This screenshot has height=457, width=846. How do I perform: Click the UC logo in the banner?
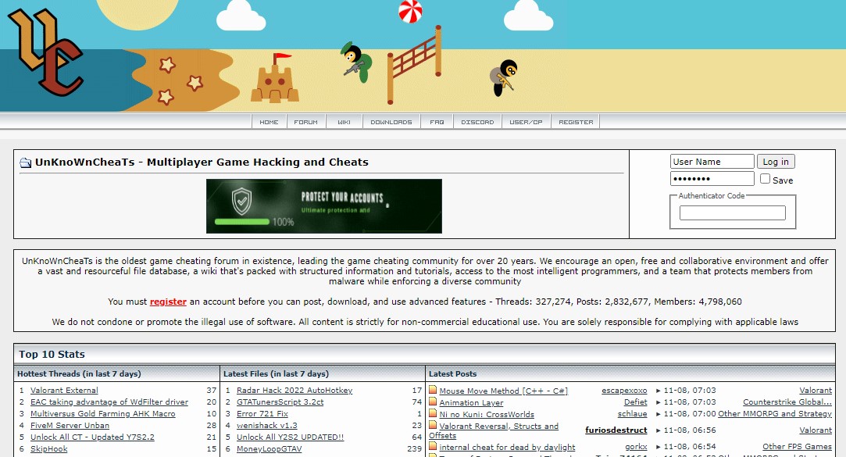coord(46,52)
